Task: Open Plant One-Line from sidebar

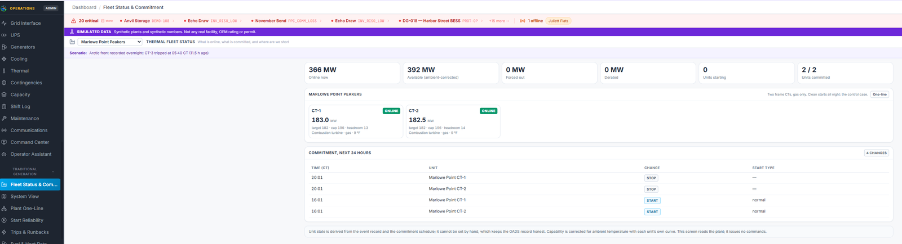Action: pyautogui.click(x=30, y=208)
